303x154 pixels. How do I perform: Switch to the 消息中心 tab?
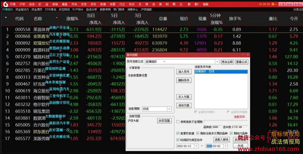[x=132, y=9]
